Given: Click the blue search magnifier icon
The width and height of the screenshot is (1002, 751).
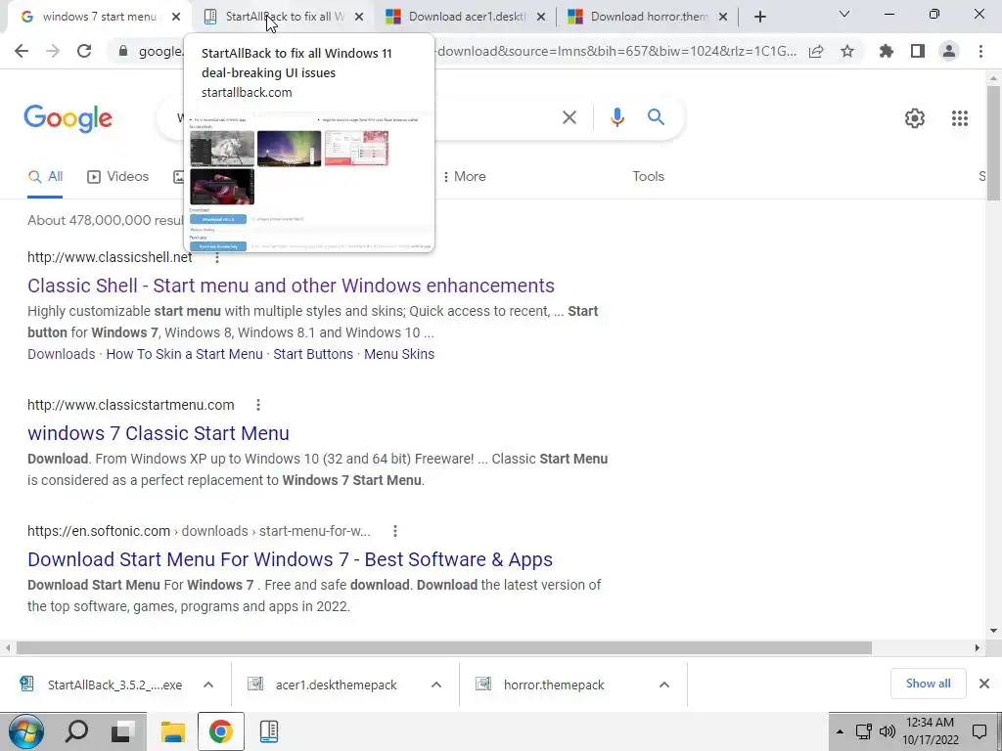Looking at the screenshot, I should [656, 117].
